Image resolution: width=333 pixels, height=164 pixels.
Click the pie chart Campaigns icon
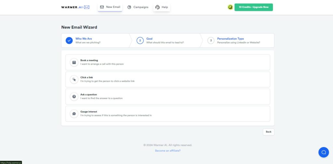(129, 7)
